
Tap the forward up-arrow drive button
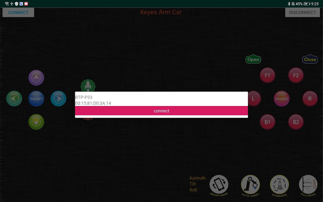click(x=36, y=78)
